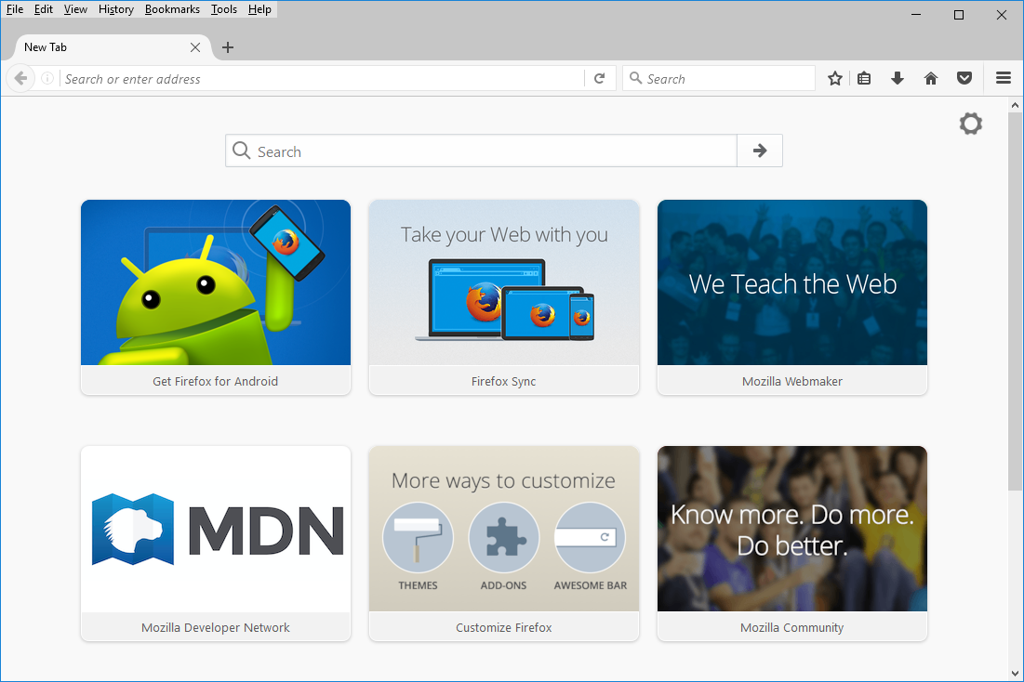Open the hamburger menu
This screenshot has width=1024, height=682.
1004,78
